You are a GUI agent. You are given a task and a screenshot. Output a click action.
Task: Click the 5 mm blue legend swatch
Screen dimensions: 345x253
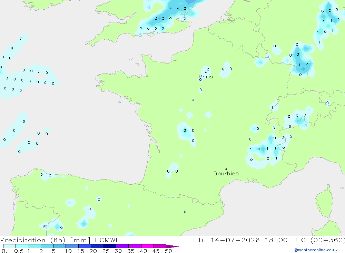(x=60, y=246)
